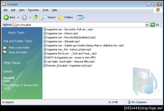This screenshot has width=164, height=111.
Task: Click the 61.0 MB status bar entry
Action: (113, 102)
